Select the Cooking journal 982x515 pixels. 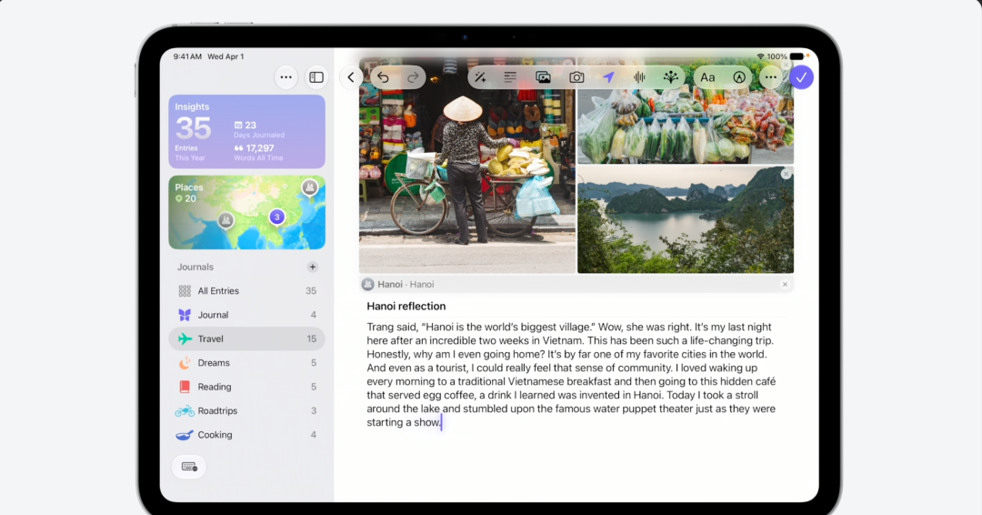click(246, 435)
